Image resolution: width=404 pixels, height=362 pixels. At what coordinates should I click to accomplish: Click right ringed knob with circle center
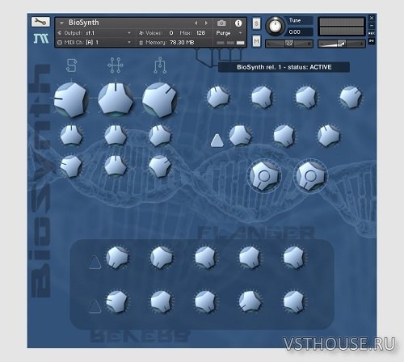coord(310,176)
